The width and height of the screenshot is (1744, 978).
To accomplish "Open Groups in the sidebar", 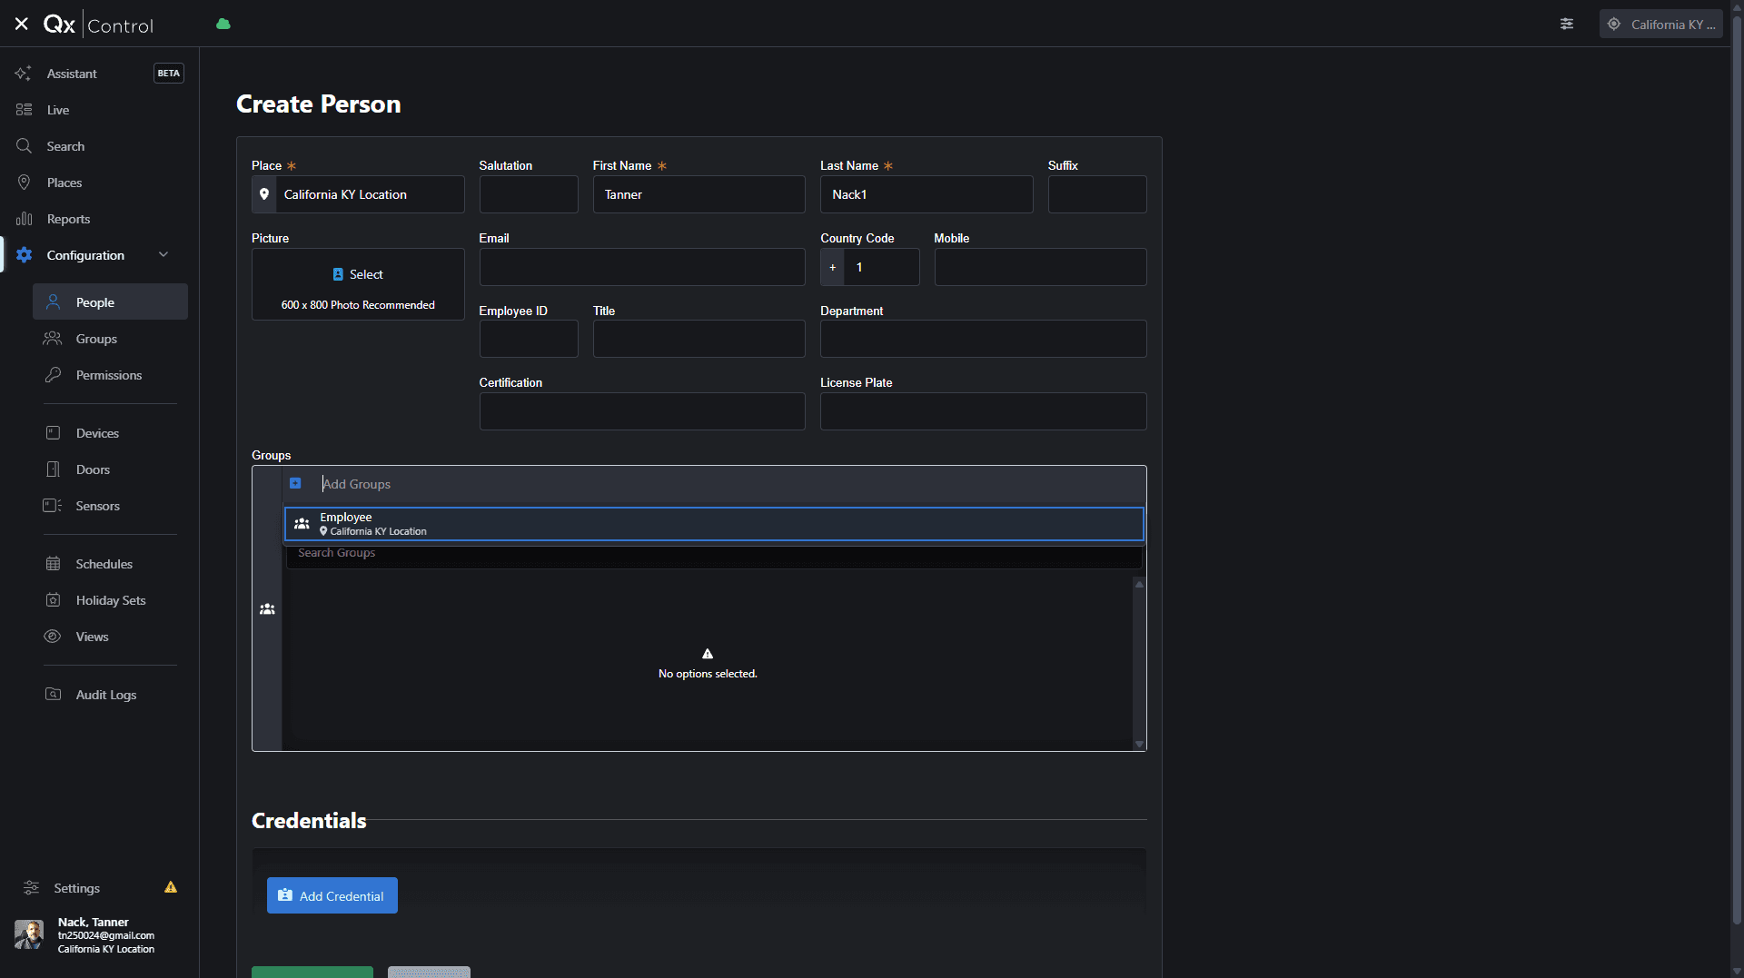I will pyautogui.click(x=110, y=339).
